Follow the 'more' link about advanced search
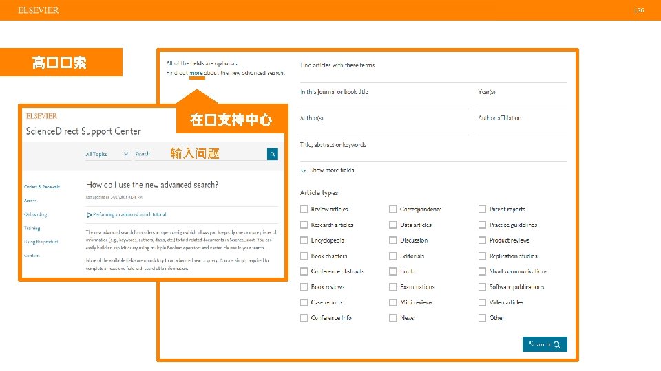The height and width of the screenshot is (371, 661). point(196,73)
